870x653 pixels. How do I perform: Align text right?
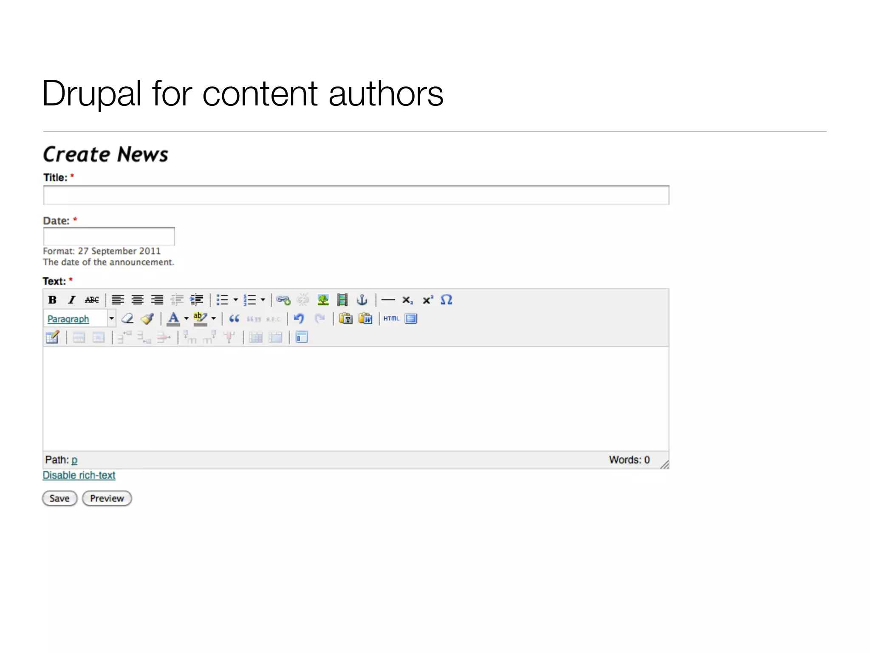(157, 300)
